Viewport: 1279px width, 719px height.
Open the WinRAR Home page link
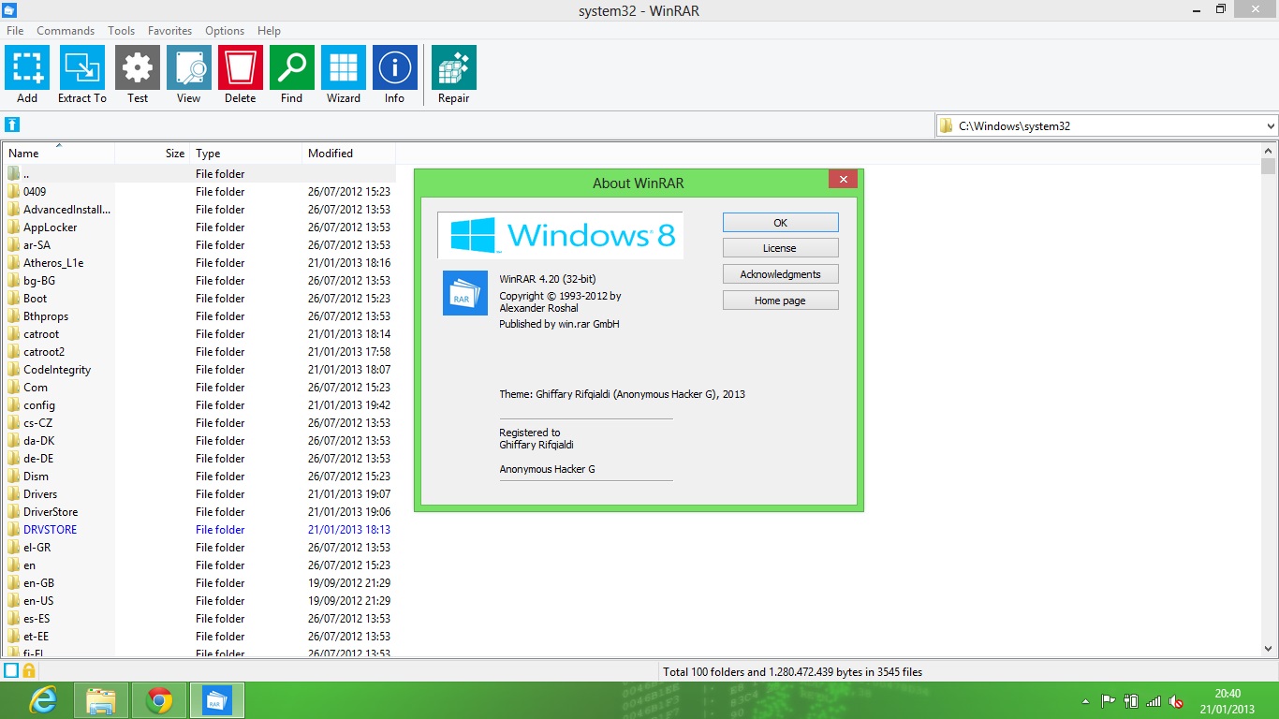click(780, 300)
